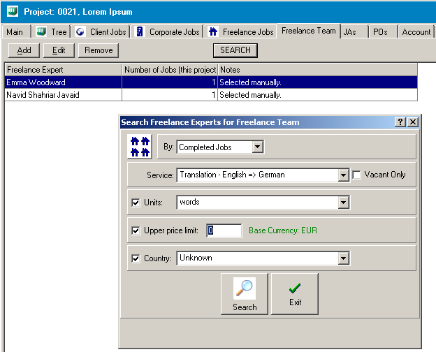Viewport: 436px width, 352px height.
Task: Disable the Country filter checkbox
Action: [136, 258]
